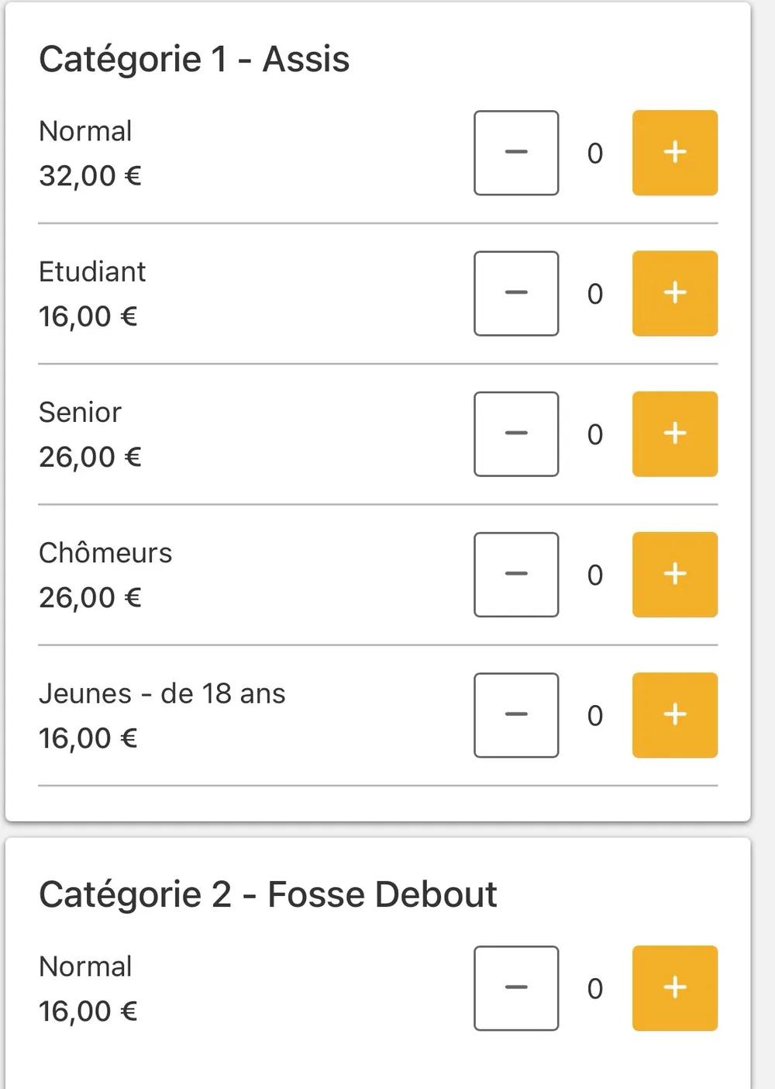Click the 32,00 € price text
775x1089 pixels.
(90, 176)
